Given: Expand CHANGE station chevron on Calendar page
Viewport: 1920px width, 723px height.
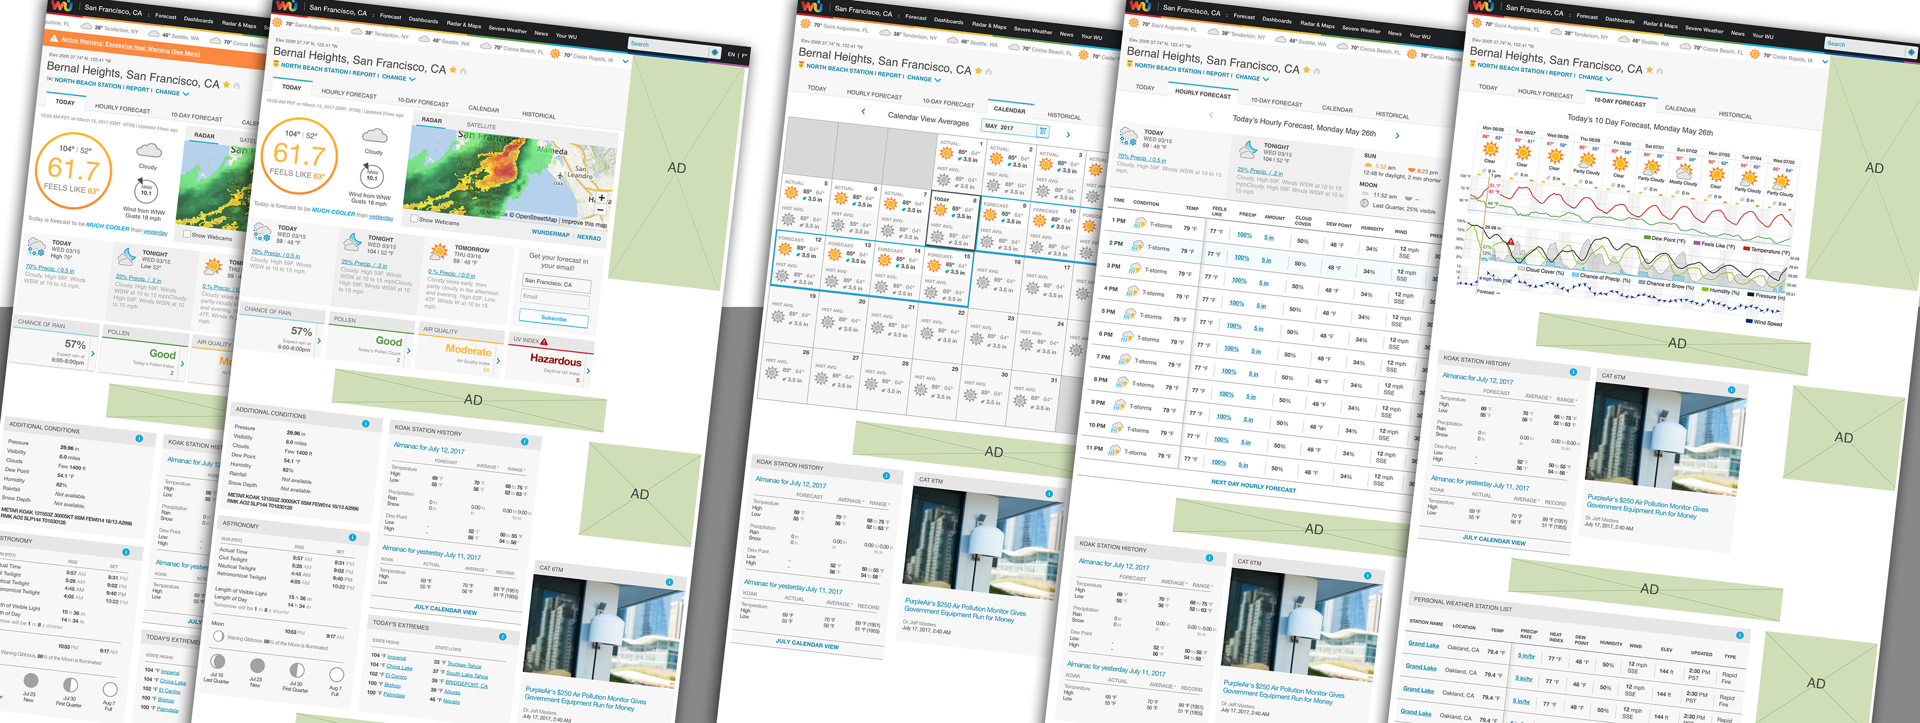Looking at the screenshot, I should point(937,79).
